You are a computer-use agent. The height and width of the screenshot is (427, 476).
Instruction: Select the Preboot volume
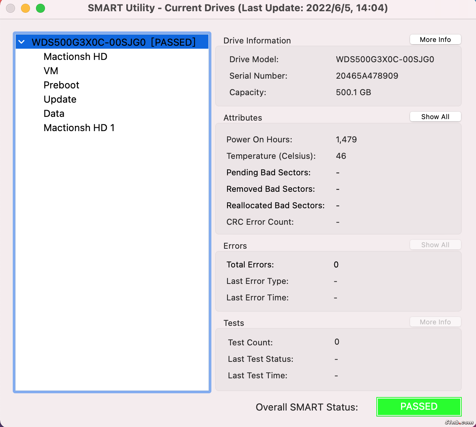[x=61, y=85]
